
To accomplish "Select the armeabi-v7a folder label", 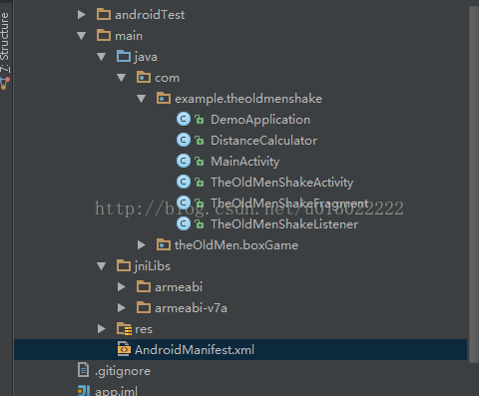I will [192, 308].
